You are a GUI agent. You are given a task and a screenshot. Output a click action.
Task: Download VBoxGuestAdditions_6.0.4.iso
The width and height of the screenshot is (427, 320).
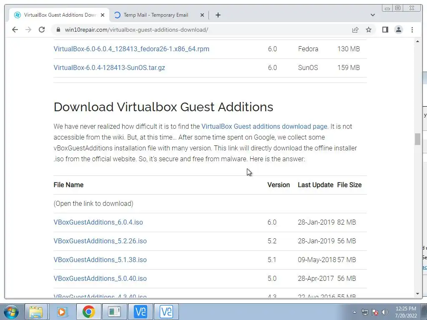point(98,222)
